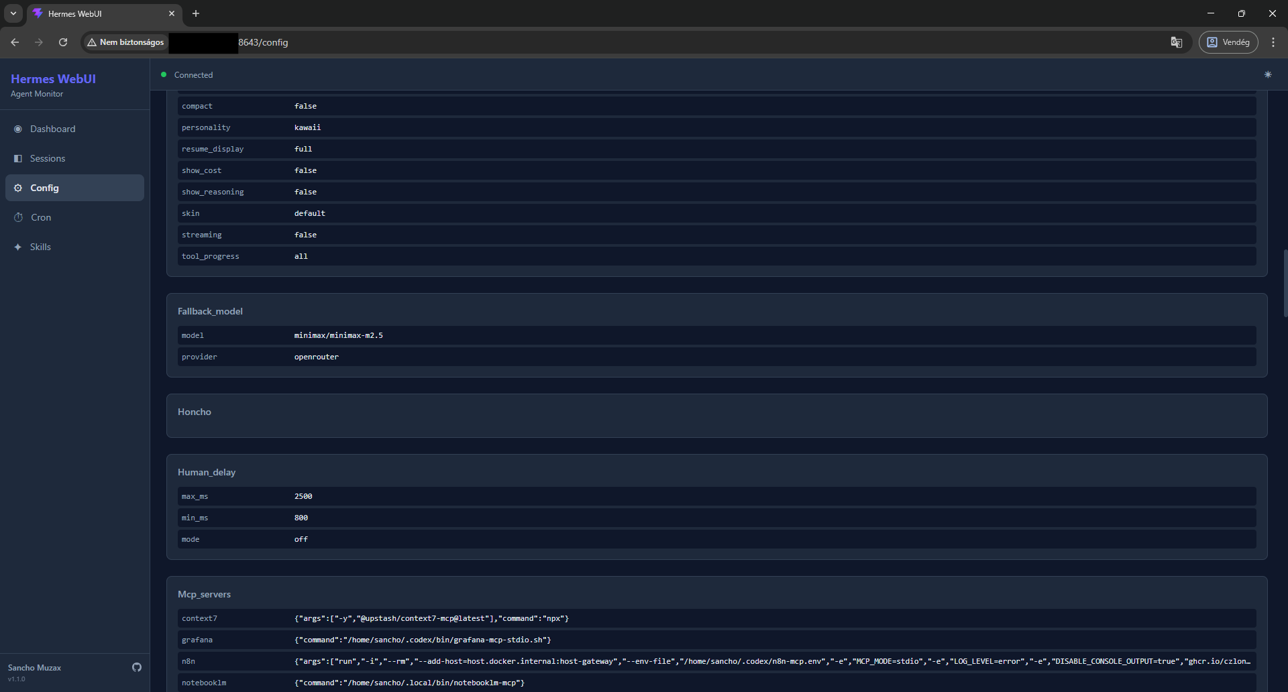The width and height of the screenshot is (1288, 692).
Task: Click the back navigation arrow
Action: click(15, 42)
